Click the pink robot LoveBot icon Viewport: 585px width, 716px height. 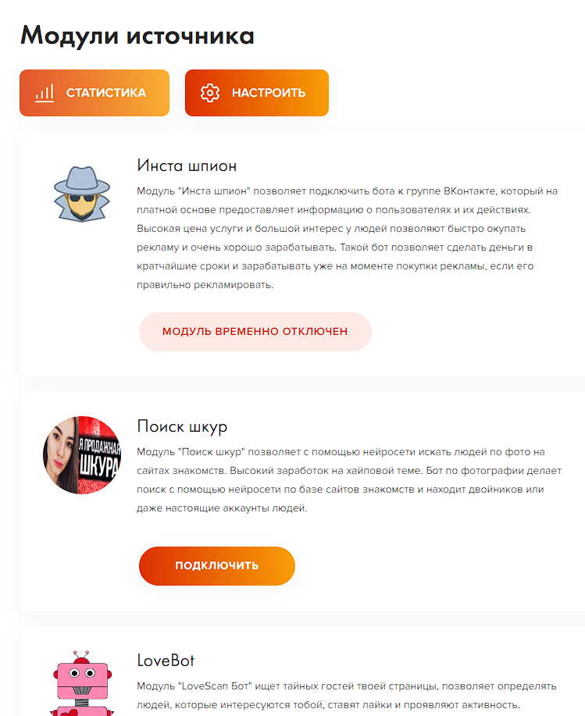(x=82, y=683)
